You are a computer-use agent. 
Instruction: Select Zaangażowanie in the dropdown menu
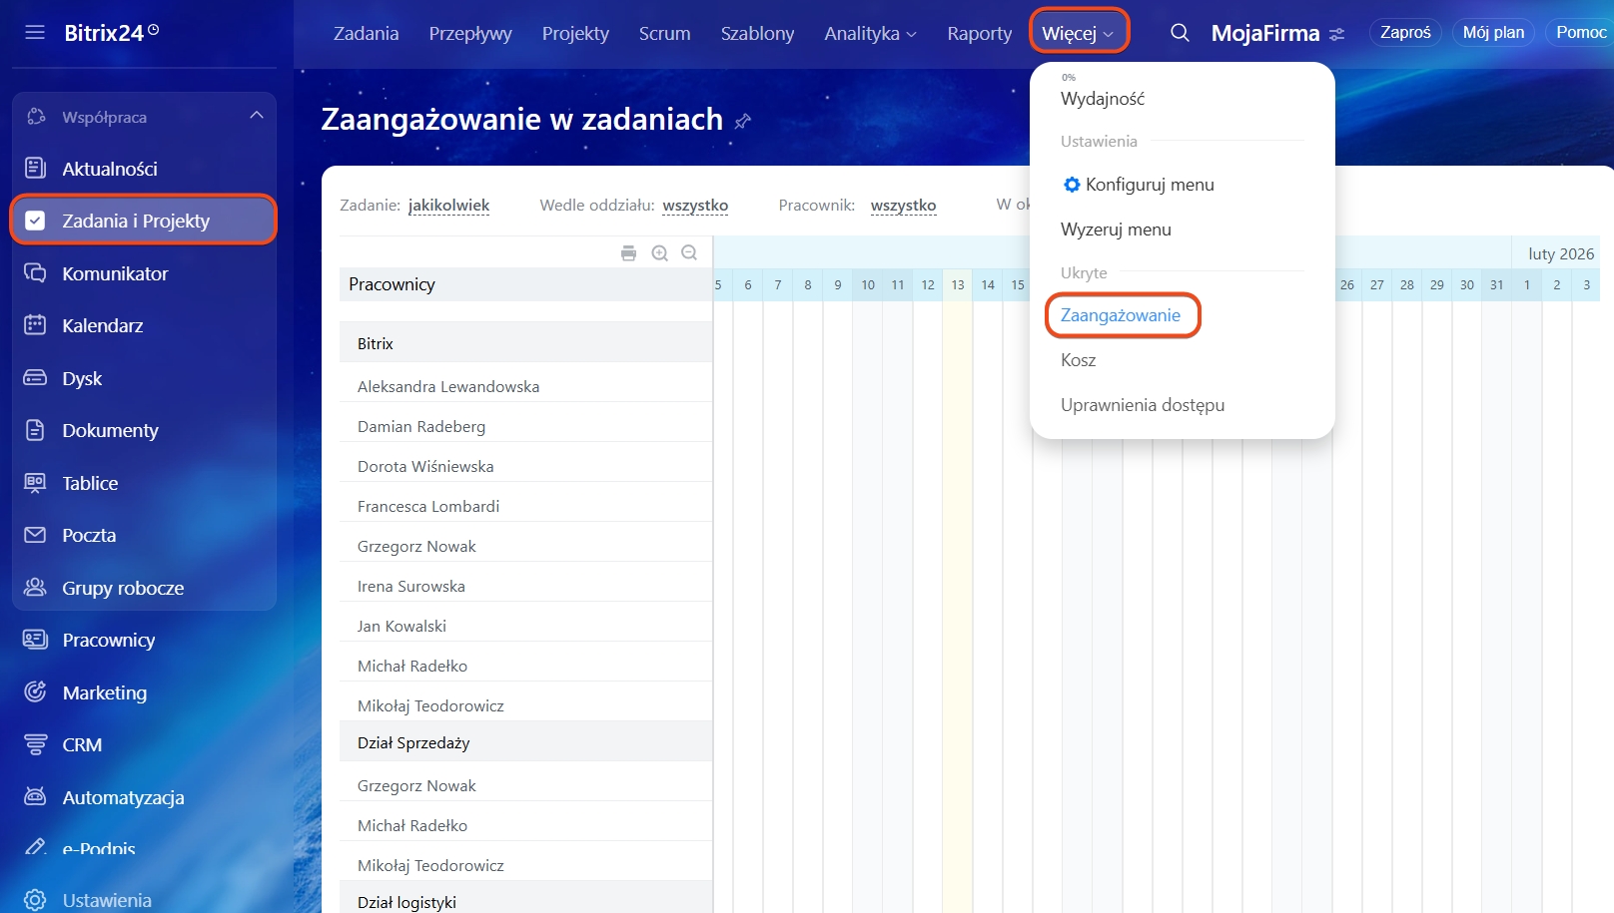[1120, 315]
